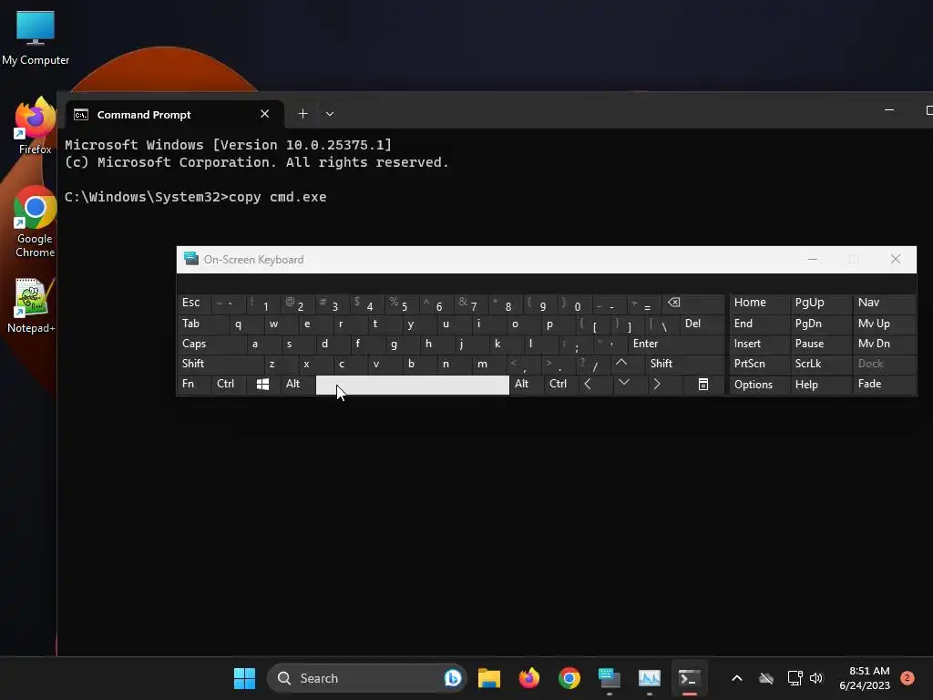This screenshot has width=933, height=700.
Task: Open Firefox from the taskbar
Action: pos(529,678)
